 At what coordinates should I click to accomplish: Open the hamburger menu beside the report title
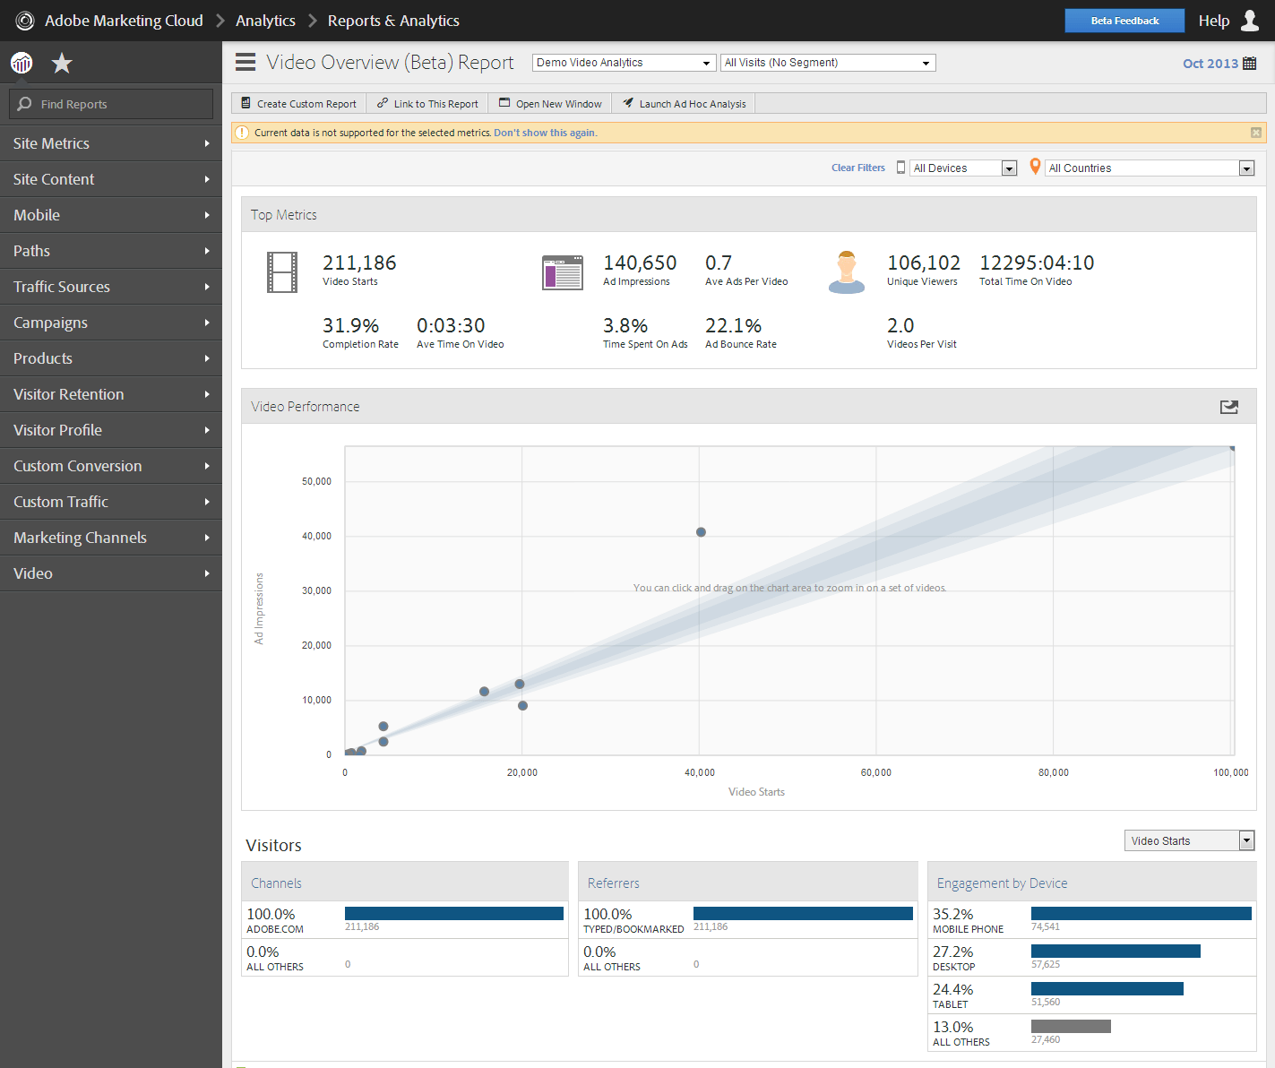(244, 62)
